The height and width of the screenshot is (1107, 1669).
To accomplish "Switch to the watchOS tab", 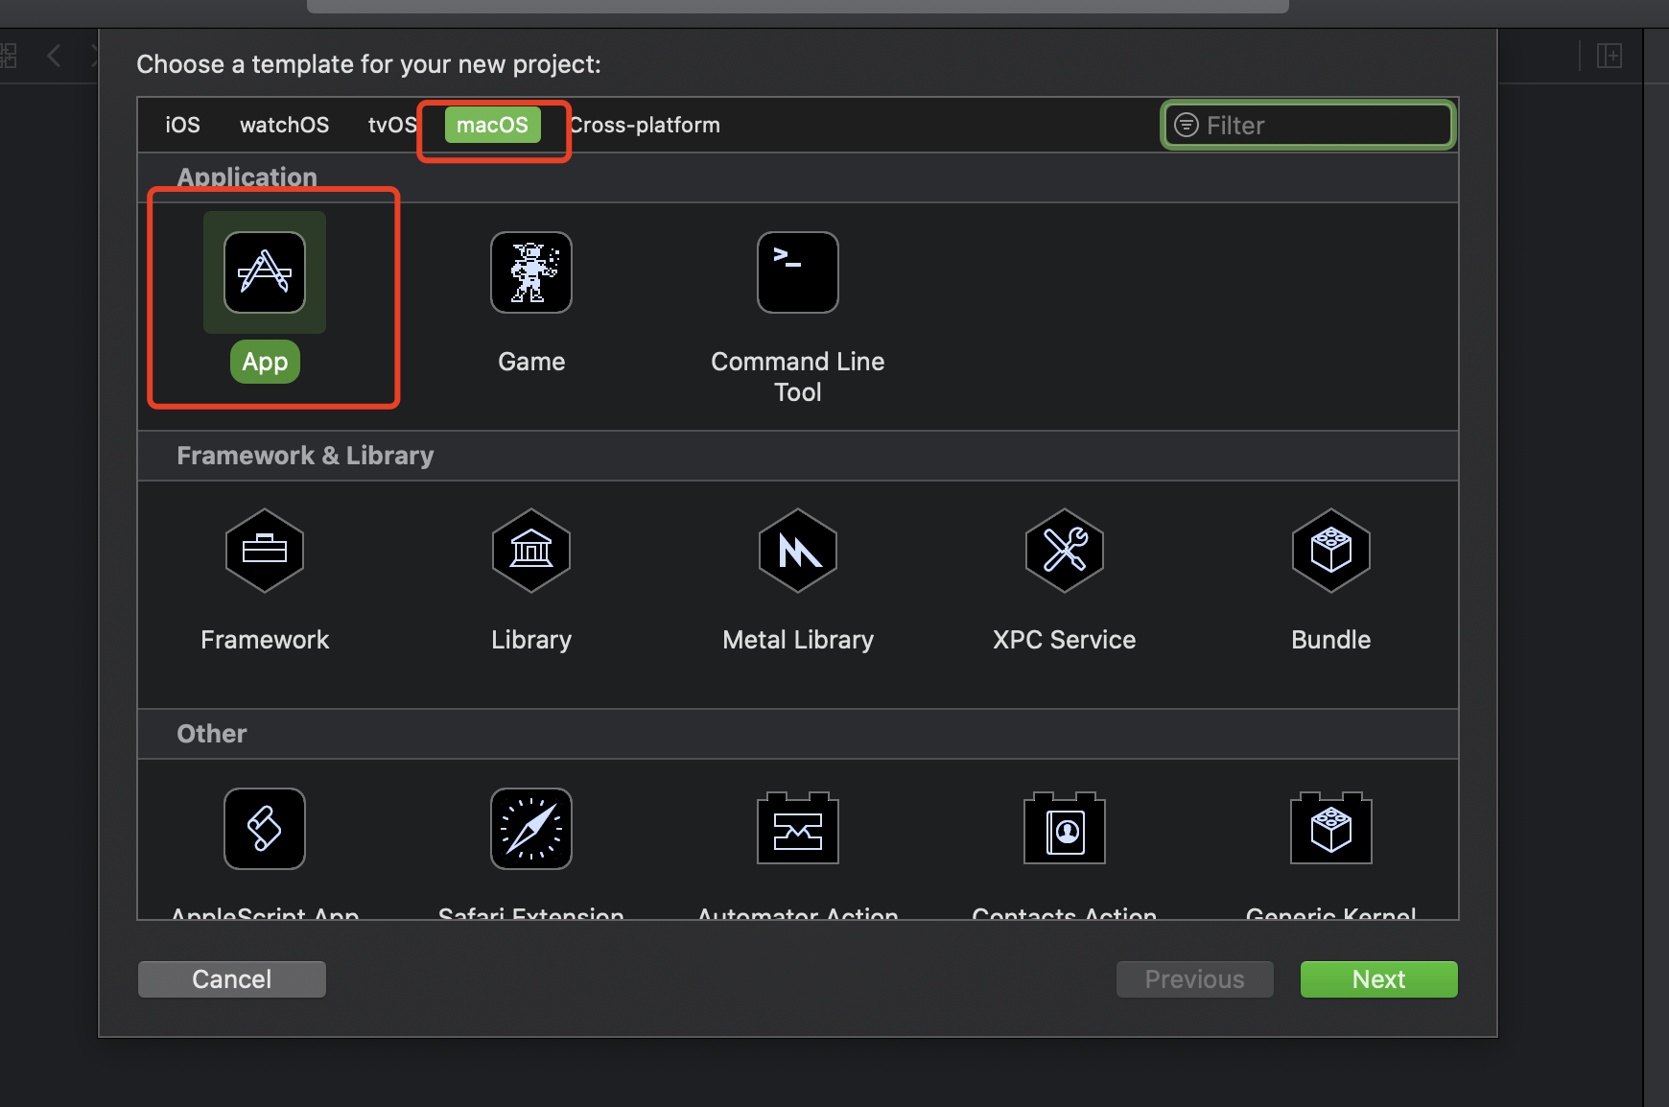I will point(284,126).
